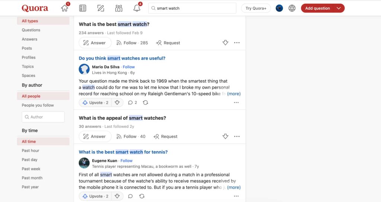
Task: Follow Mario Da Silva
Action: (x=128, y=67)
